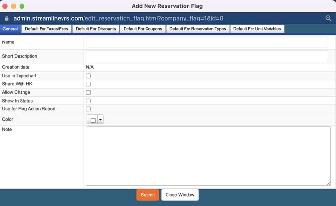Click the red close window button
336x206 pixels.
pyautogui.click(x=5, y=6)
